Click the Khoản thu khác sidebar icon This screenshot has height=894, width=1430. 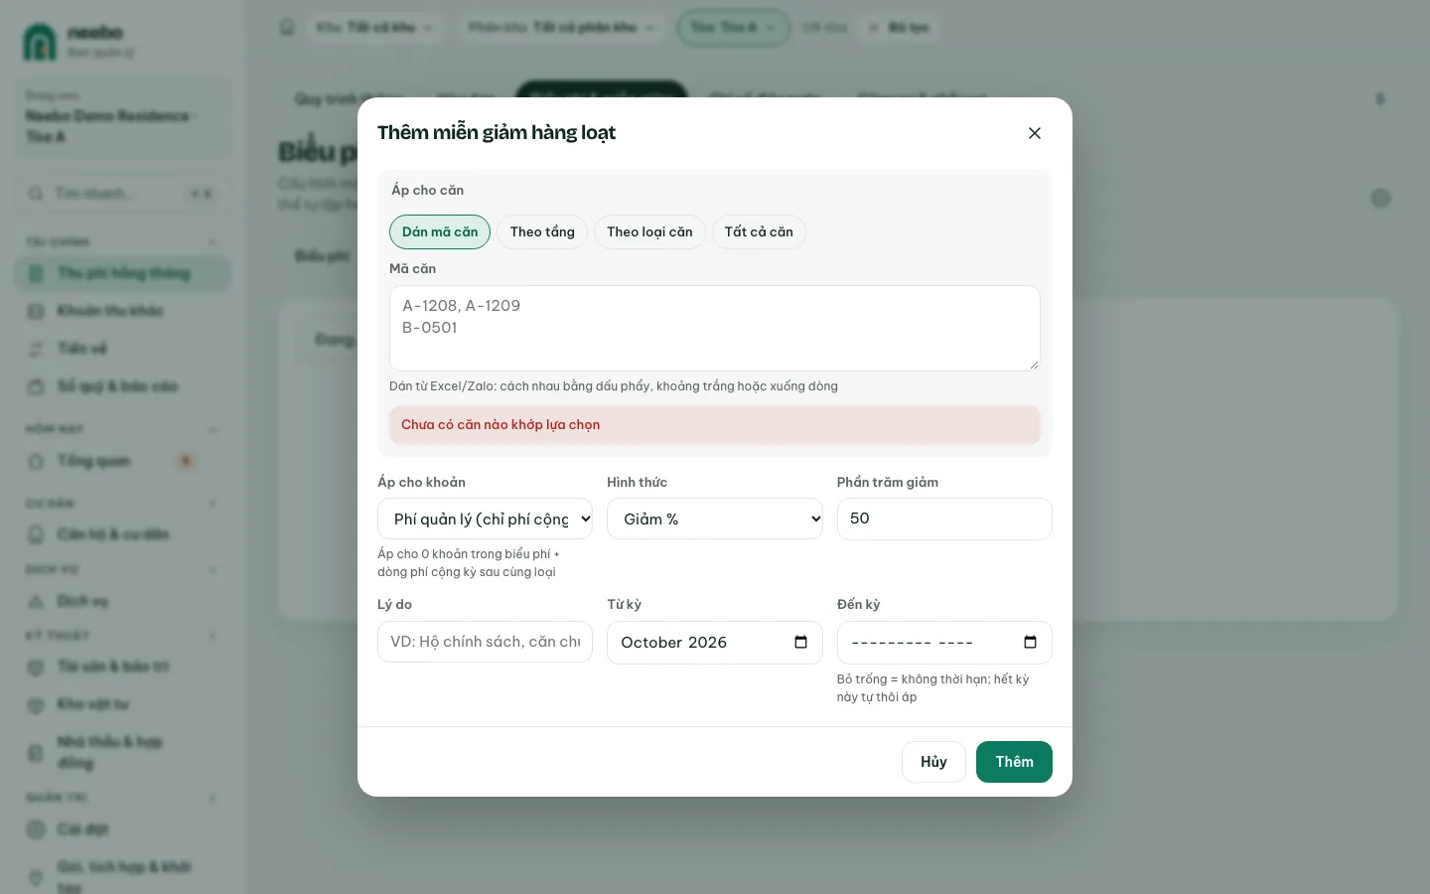pyautogui.click(x=37, y=311)
